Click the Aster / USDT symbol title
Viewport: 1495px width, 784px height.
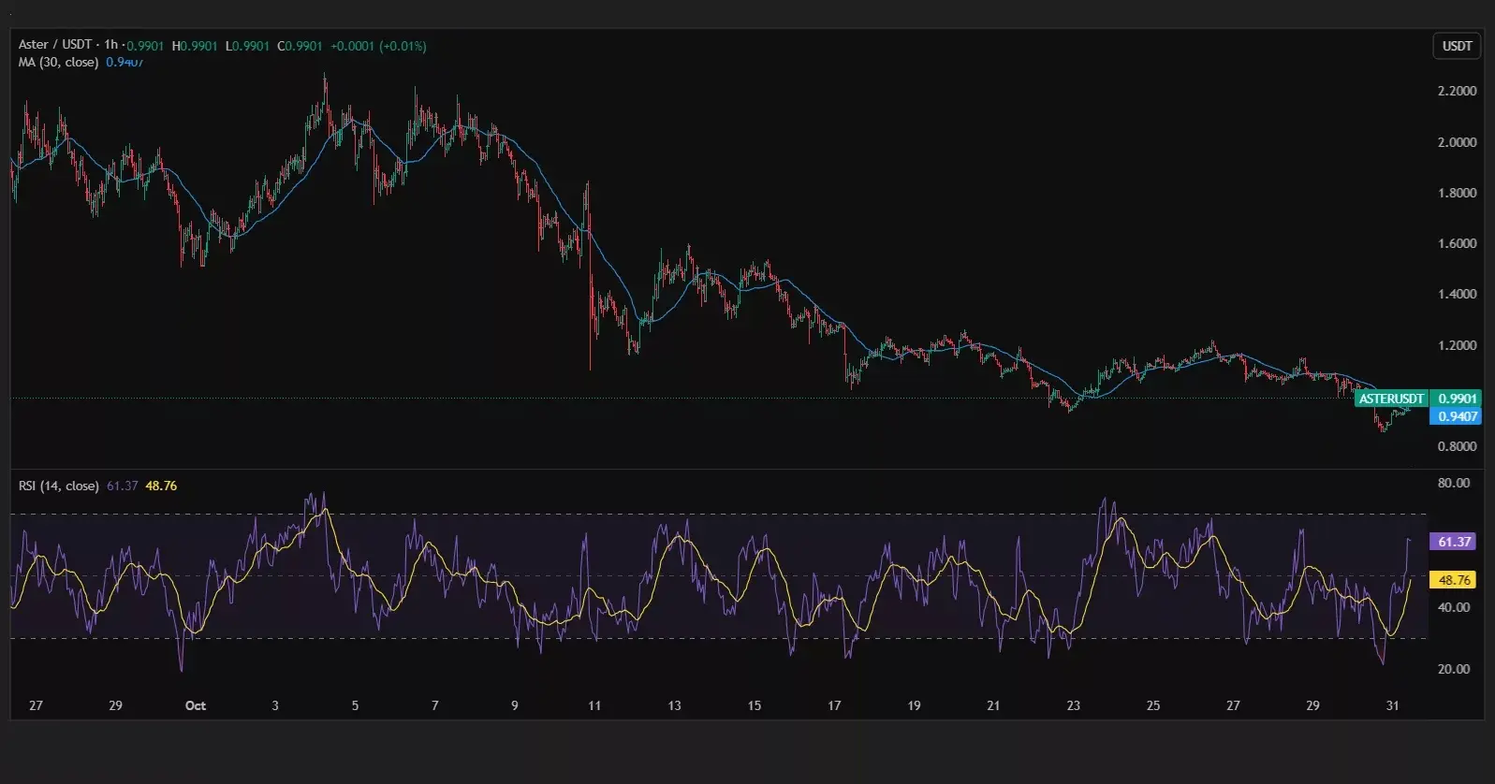pos(54,45)
